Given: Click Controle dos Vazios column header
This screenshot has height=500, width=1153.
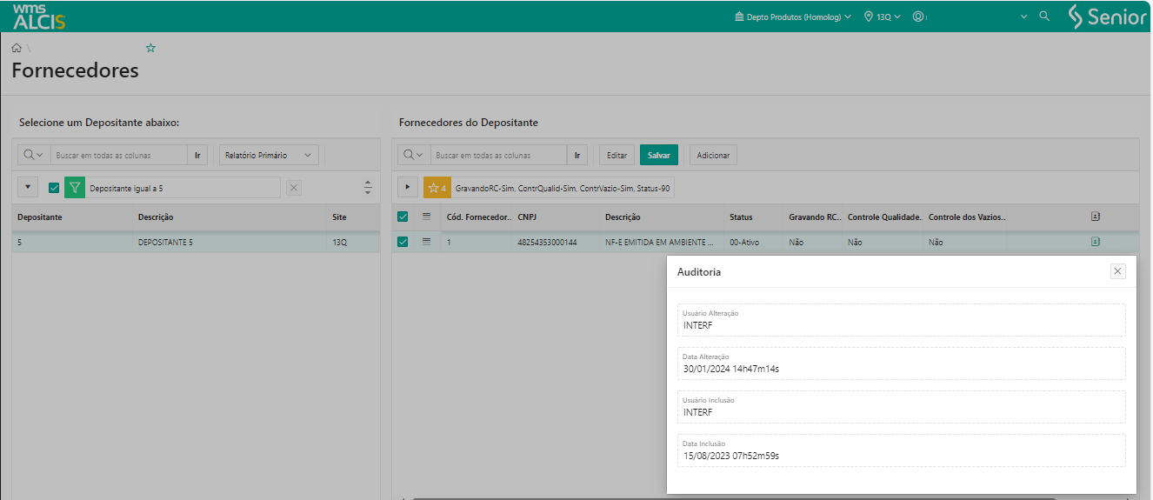Looking at the screenshot, I should tap(965, 217).
